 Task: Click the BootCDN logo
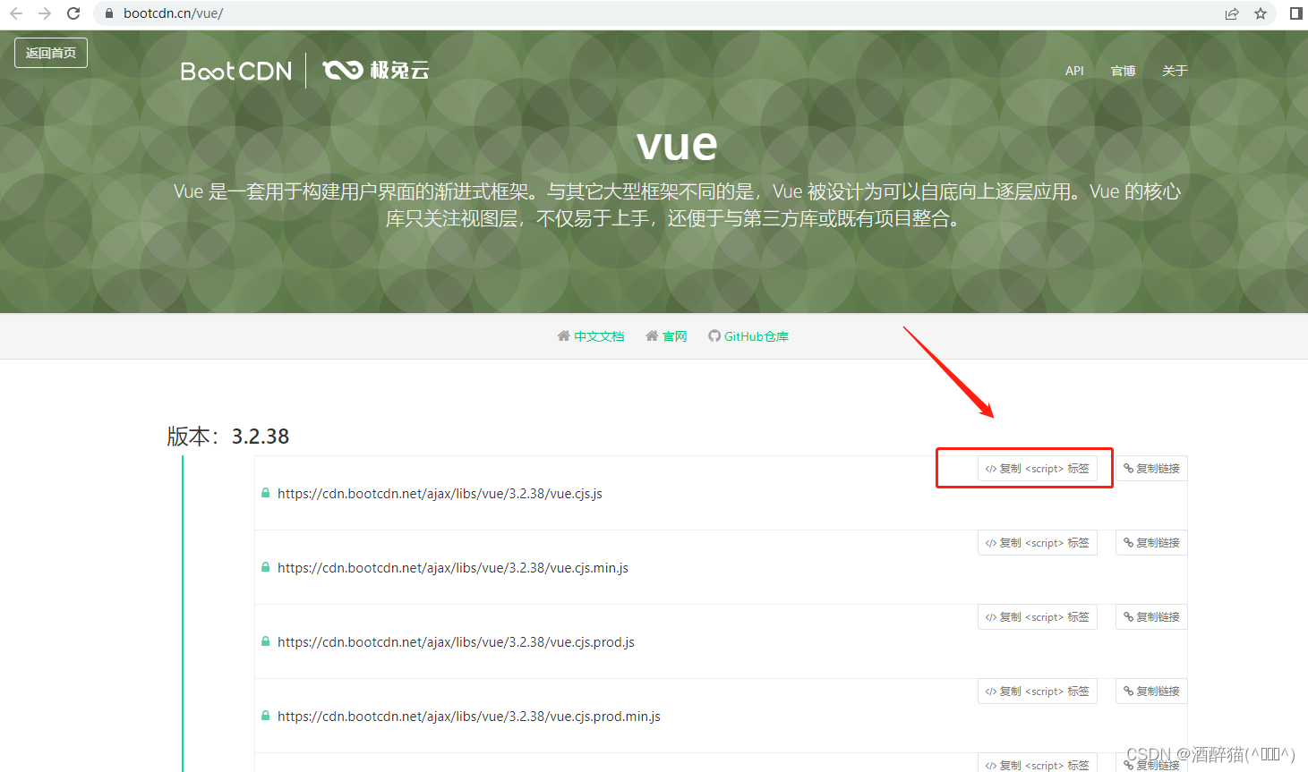235,70
